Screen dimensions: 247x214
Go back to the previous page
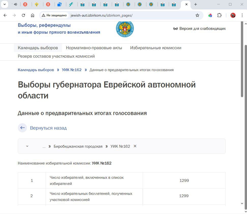(x=5, y=15)
